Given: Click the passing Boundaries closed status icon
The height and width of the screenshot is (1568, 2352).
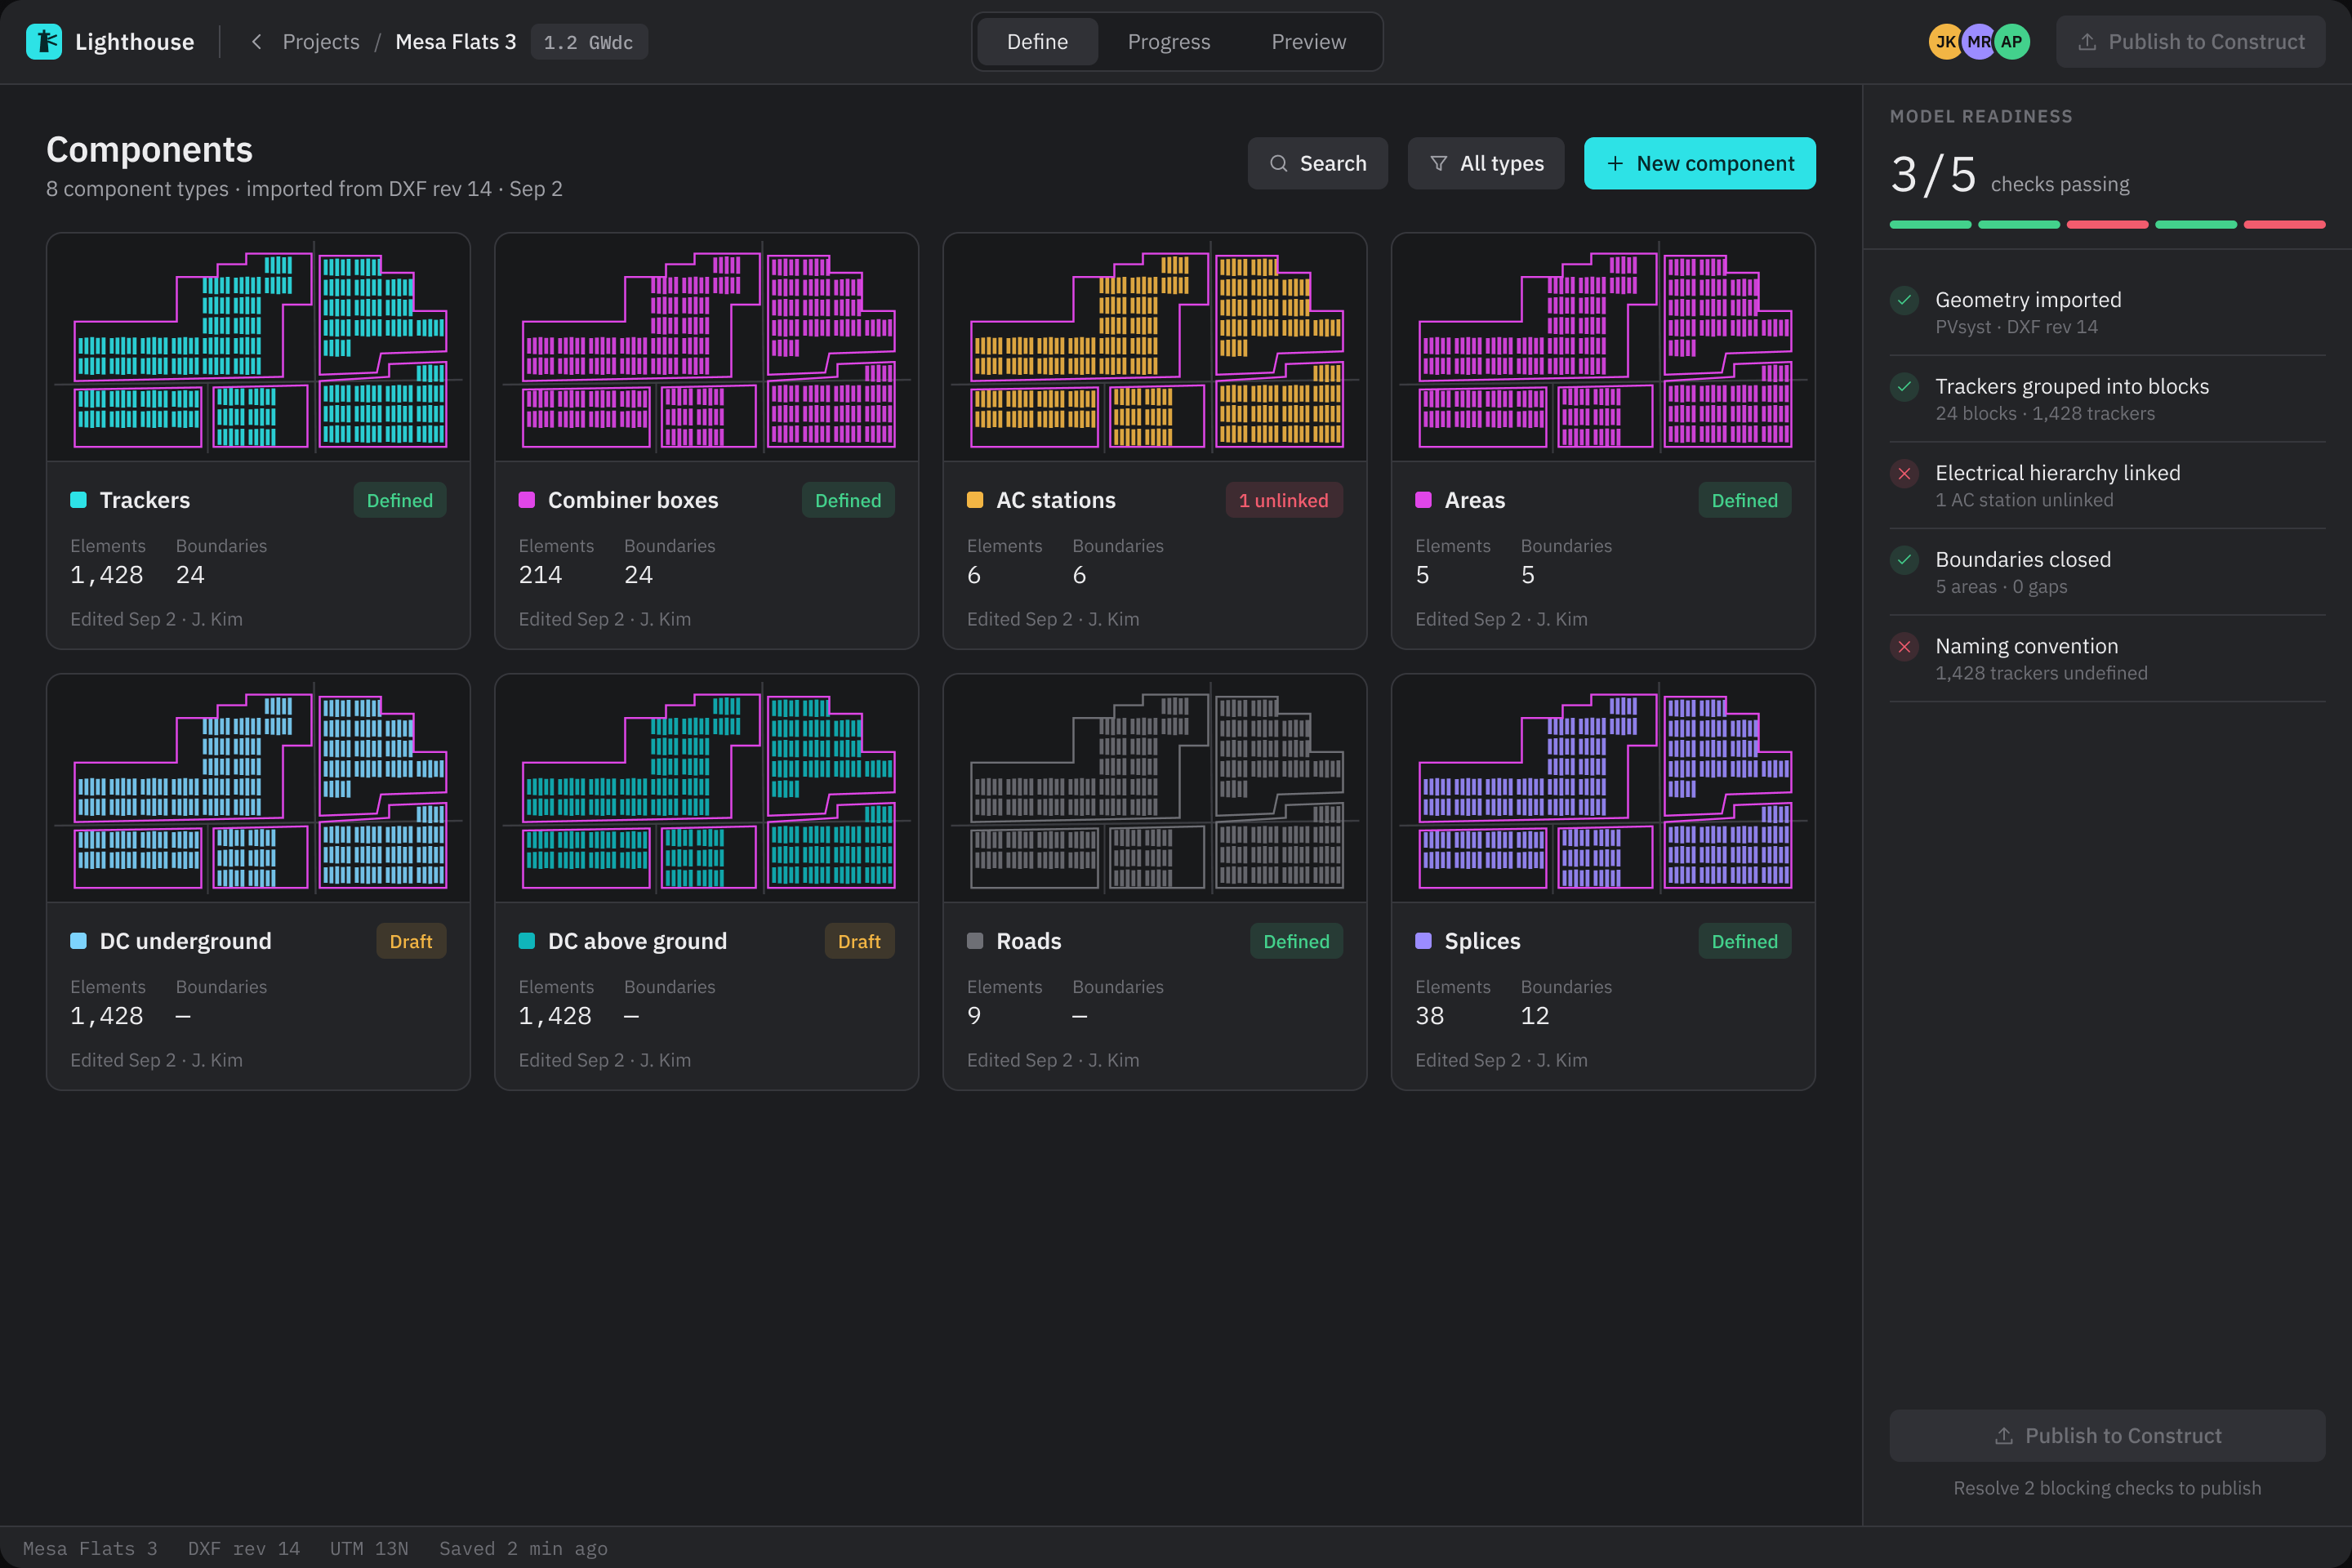Looking at the screenshot, I should (1904, 560).
